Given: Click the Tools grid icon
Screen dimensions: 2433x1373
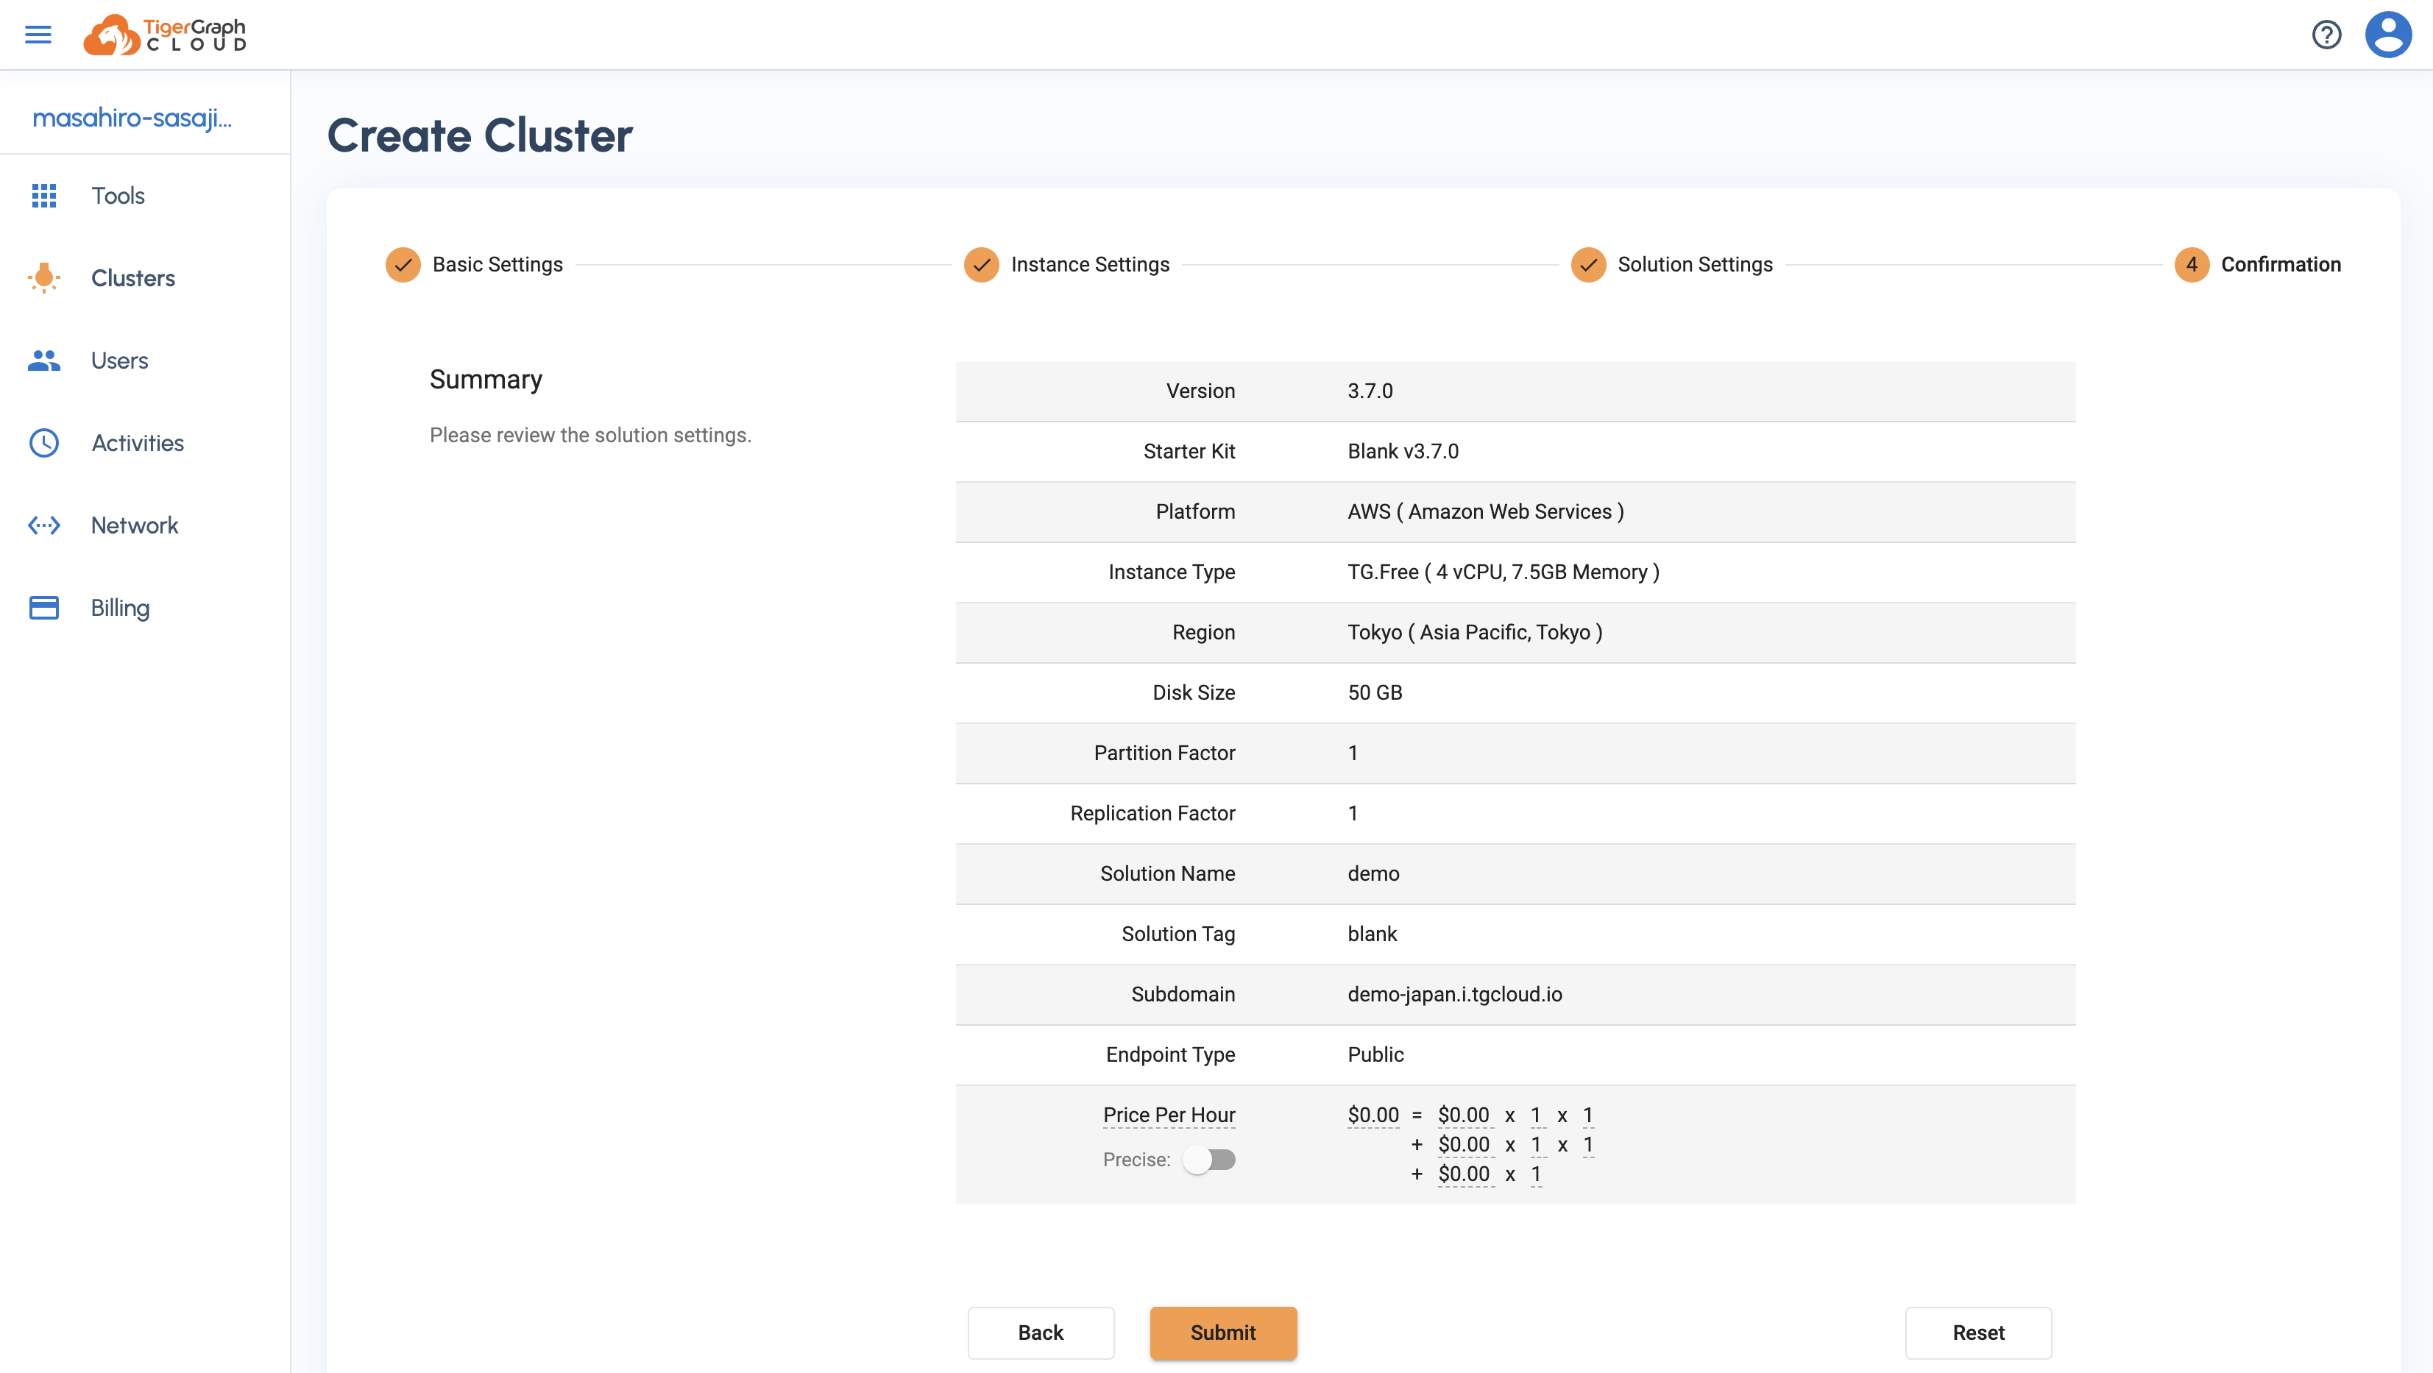Looking at the screenshot, I should point(43,196).
